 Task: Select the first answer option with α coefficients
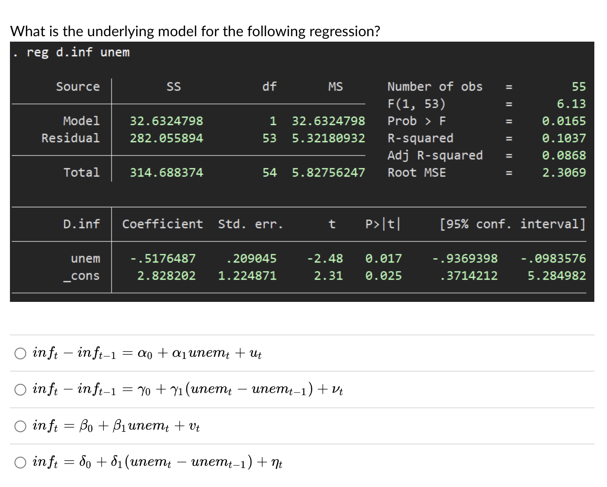(x=20, y=353)
